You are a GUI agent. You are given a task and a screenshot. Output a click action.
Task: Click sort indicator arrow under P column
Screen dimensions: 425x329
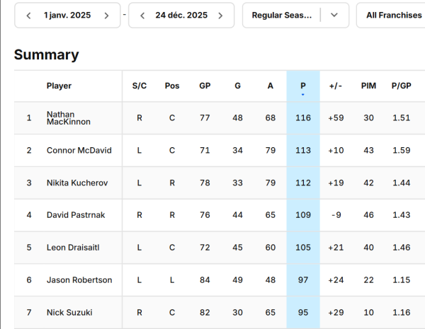click(x=303, y=95)
